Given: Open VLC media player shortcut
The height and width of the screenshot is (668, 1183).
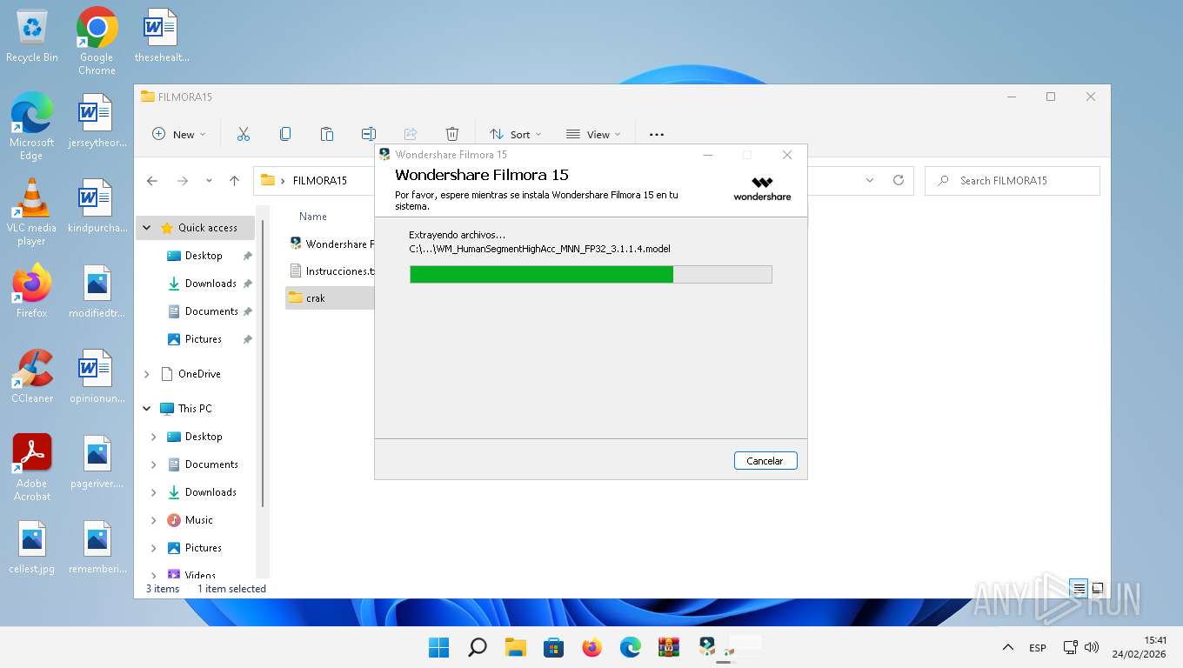Looking at the screenshot, I should (32, 212).
